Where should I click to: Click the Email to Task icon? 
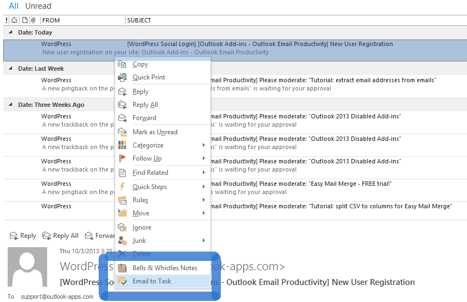click(122, 281)
